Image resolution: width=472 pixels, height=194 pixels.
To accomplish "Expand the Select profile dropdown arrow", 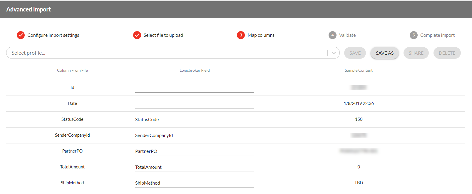I will (334, 53).
